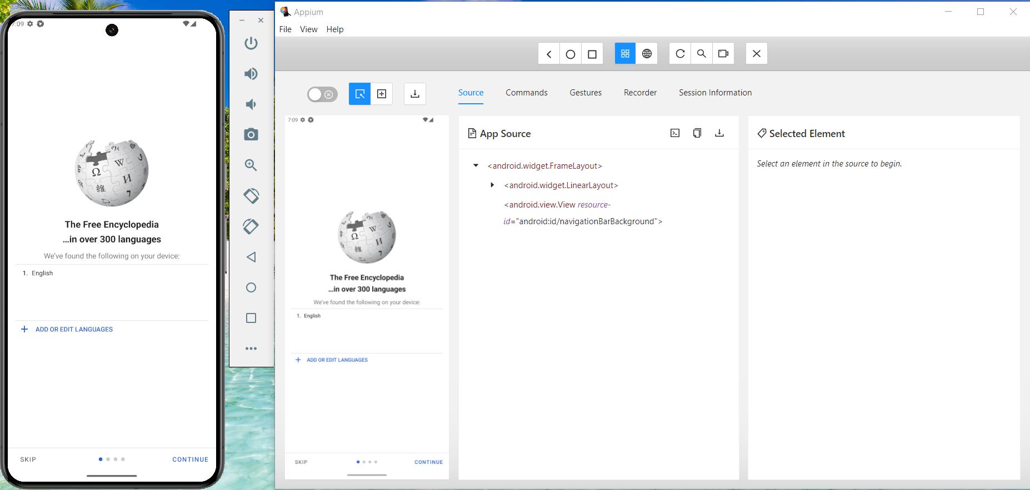Open search for element magnifier
This screenshot has height=490, width=1030.
tap(702, 54)
